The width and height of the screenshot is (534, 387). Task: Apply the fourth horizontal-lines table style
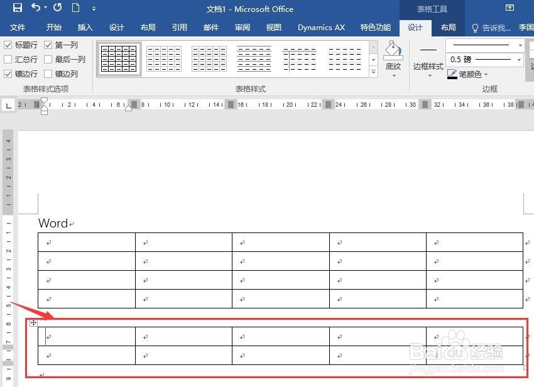click(254, 58)
